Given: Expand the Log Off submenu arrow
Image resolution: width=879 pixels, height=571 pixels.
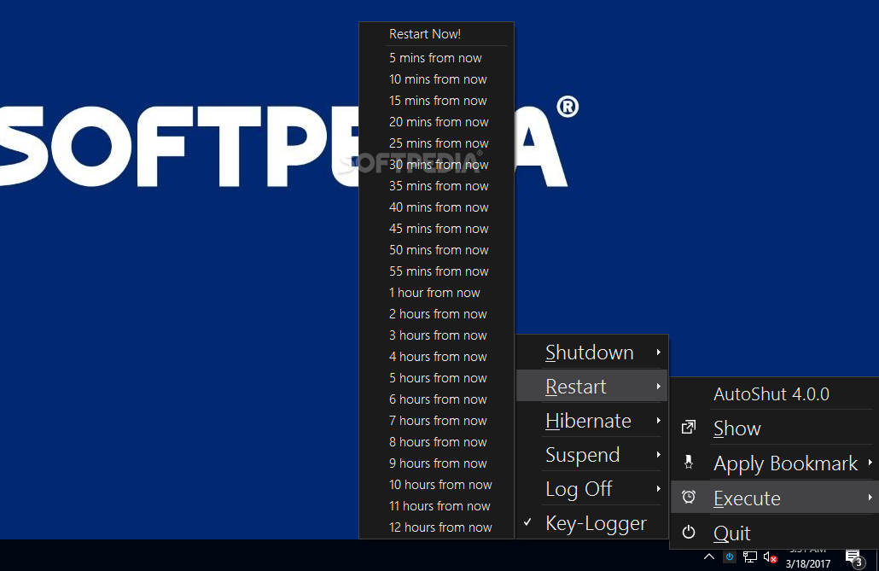Looking at the screenshot, I should click(659, 489).
